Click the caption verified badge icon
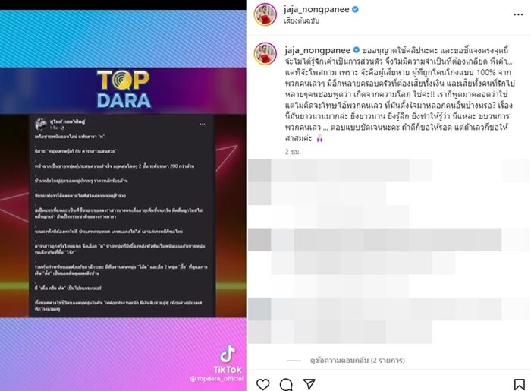 pyautogui.click(x=357, y=50)
